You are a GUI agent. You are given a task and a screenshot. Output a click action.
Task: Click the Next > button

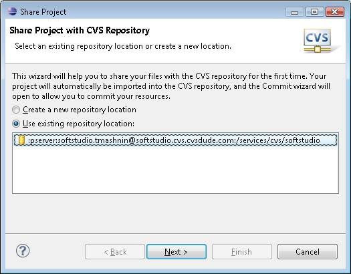177,252
